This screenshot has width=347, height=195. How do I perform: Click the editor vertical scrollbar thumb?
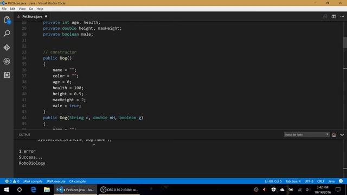click(x=345, y=43)
